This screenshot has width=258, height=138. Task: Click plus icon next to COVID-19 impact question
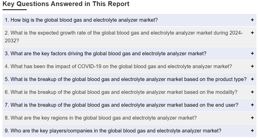click(252, 66)
